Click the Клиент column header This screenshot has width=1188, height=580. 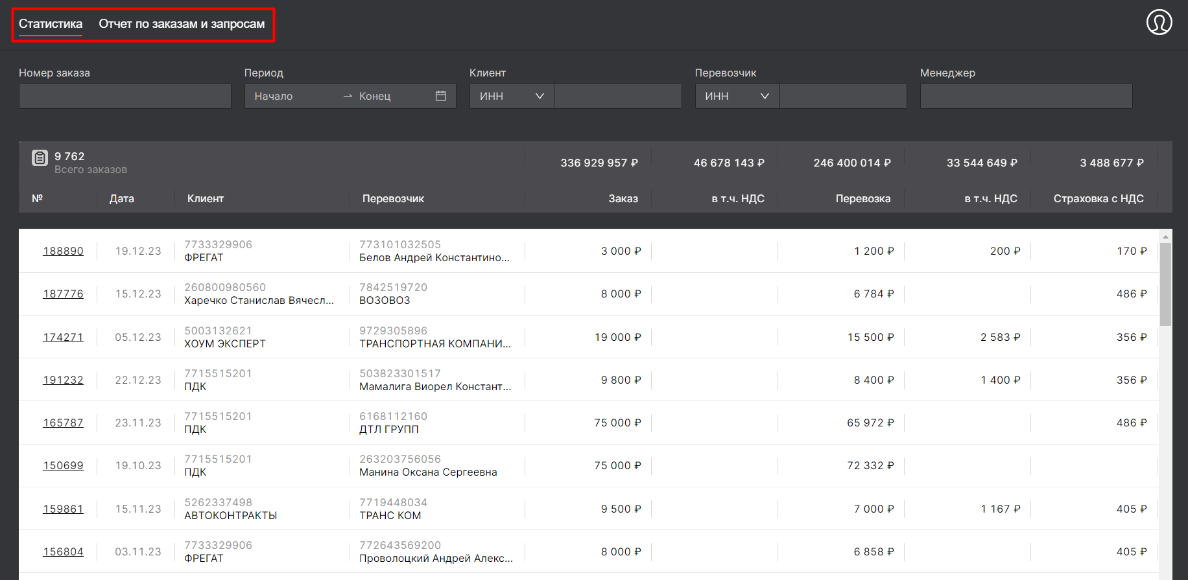(206, 198)
